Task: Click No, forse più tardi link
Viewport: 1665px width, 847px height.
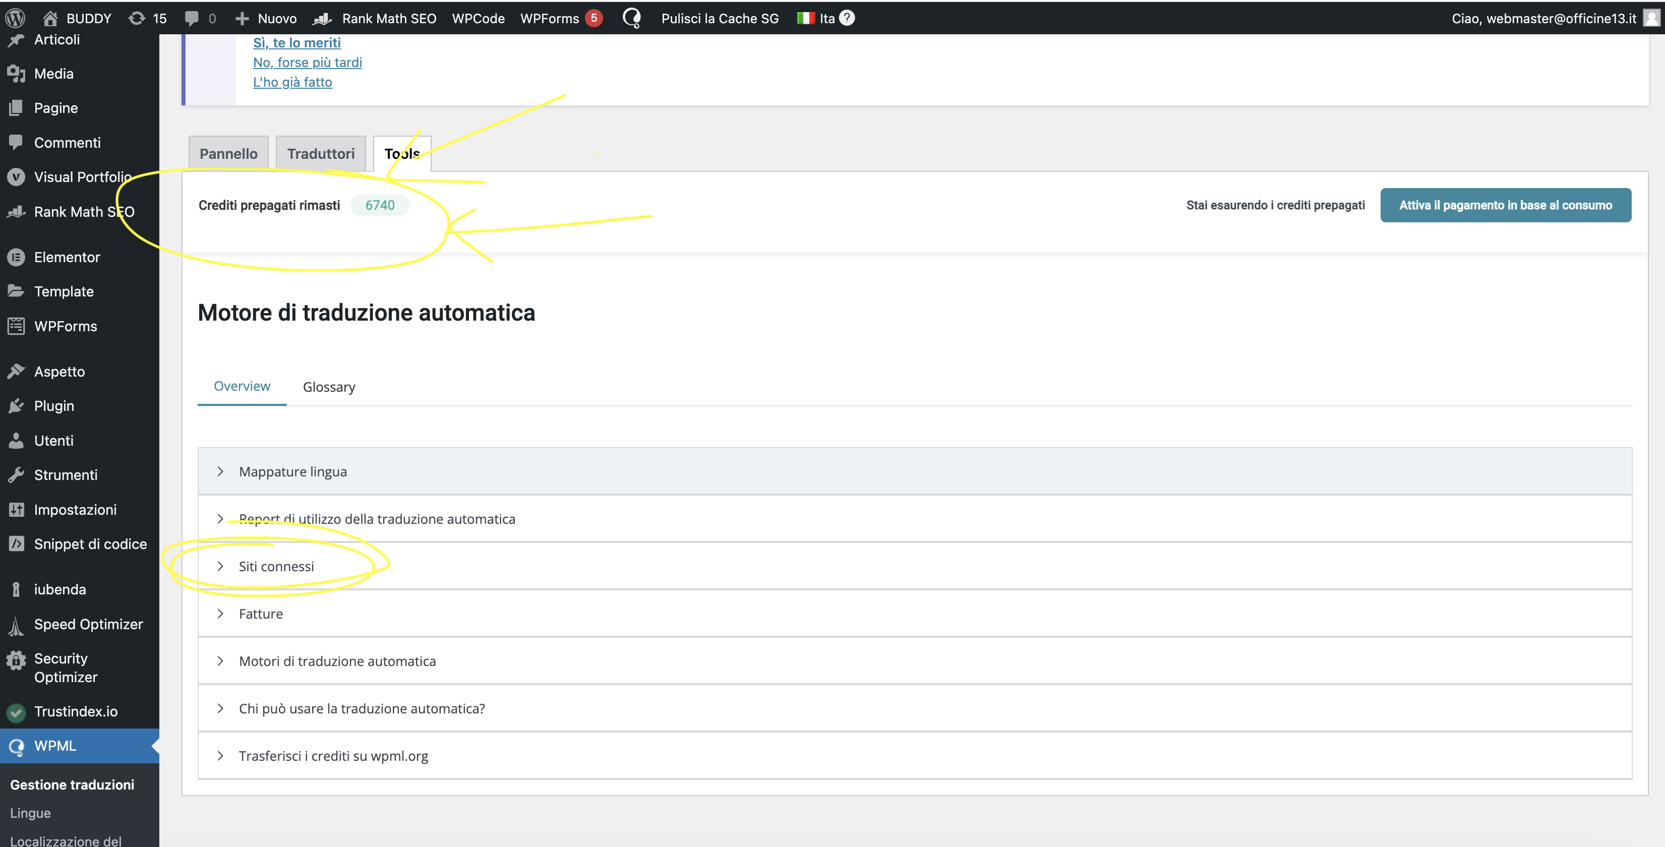Action: point(307,63)
